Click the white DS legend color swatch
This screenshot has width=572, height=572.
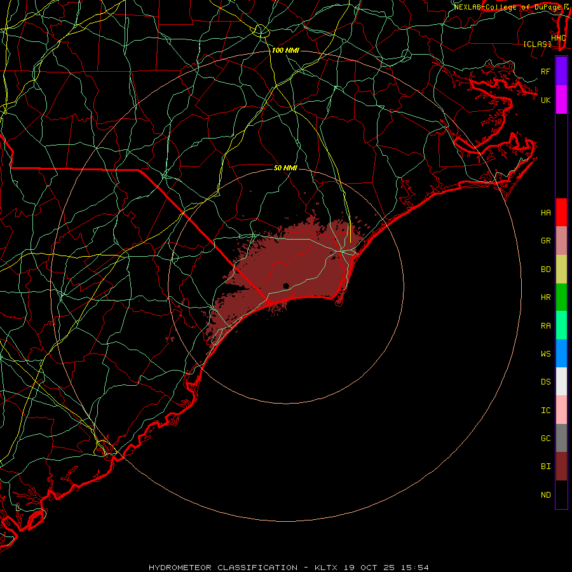tap(561, 381)
